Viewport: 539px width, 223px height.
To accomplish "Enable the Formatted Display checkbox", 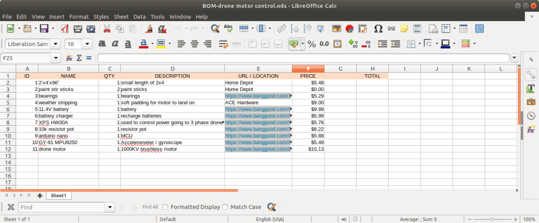I will [x=165, y=207].
